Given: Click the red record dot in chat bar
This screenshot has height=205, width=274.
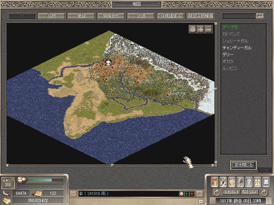Looking at the screenshot, I should click(x=192, y=194).
